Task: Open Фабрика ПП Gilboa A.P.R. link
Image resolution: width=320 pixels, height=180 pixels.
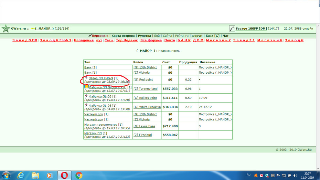Action: (x=107, y=87)
